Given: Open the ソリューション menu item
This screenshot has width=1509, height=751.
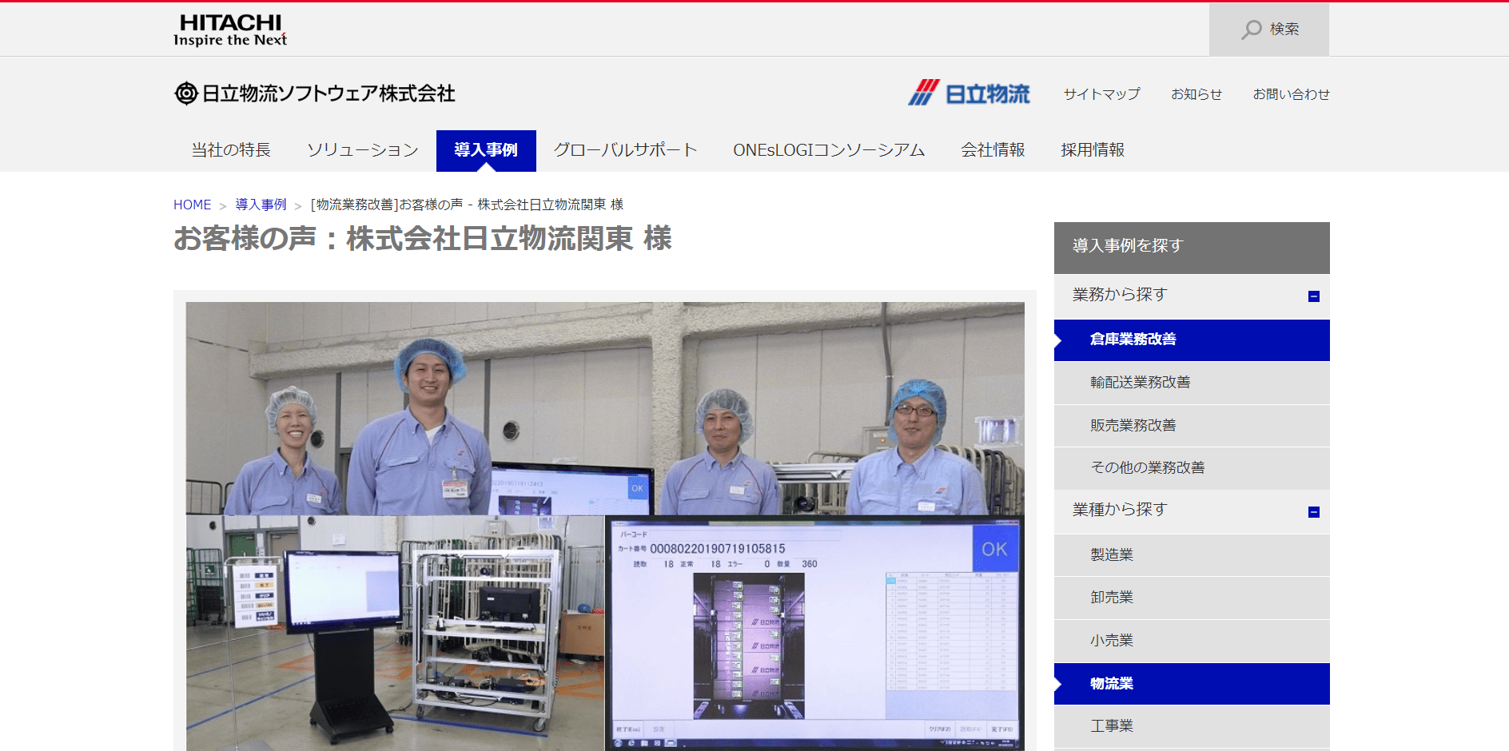Looking at the screenshot, I should (x=363, y=150).
